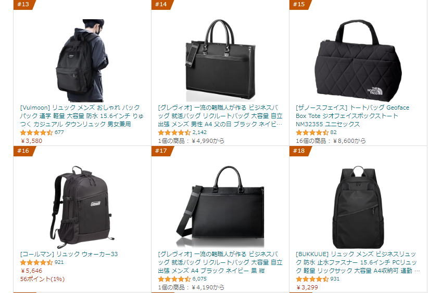442x293 pixels.
Task: Click the [BUKKUUE] リュック メンズ title link
Action: pyautogui.click(x=358, y=262)
